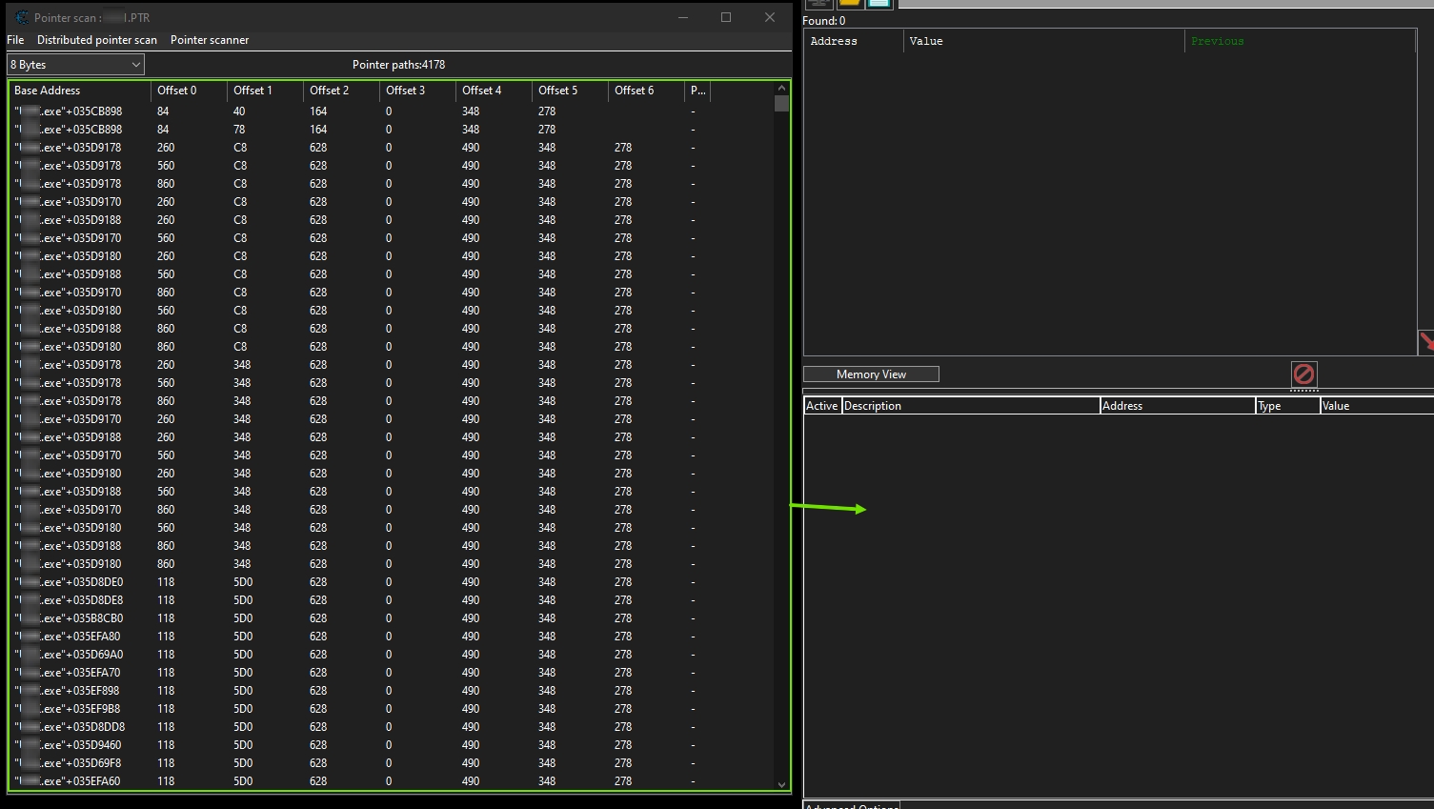1434x809 pixels.
Task: Click the Cheat Engine title bar logo
Action: point(21,17)
